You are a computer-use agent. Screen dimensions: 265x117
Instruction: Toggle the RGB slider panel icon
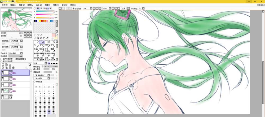point(38,8)
